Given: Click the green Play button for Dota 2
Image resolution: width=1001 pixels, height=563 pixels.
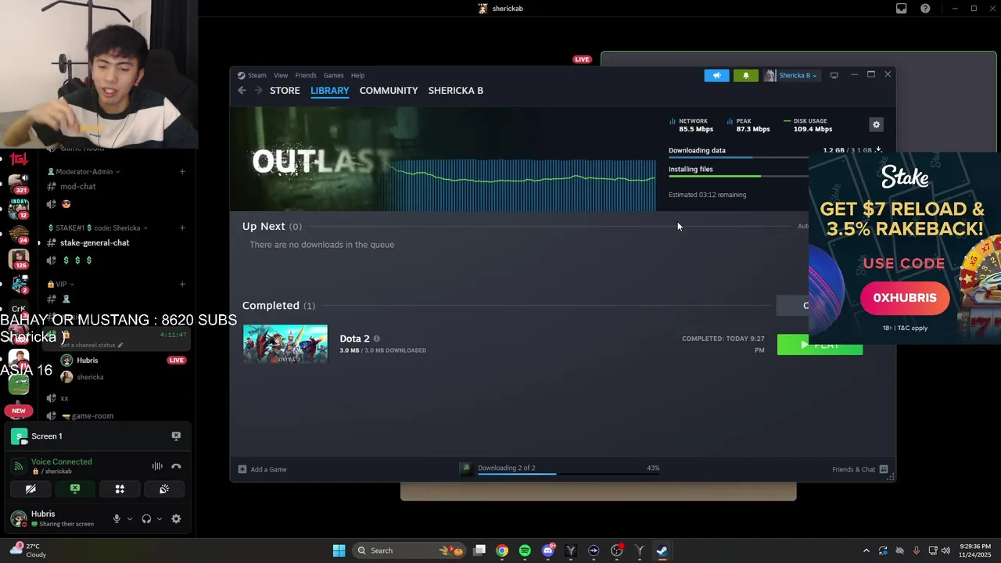Looking at the screenshot, I should [x=820, y=345].
